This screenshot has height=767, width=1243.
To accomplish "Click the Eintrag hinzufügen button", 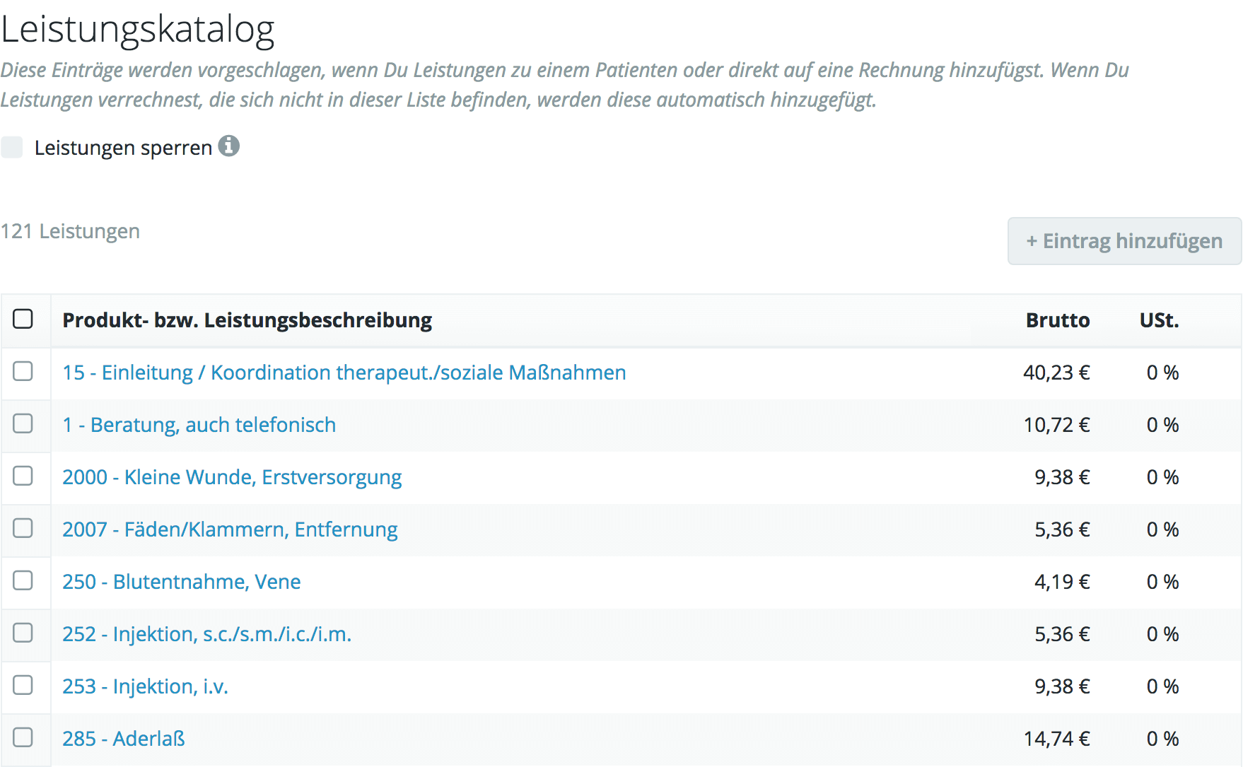I will pyautogui.click(x=1124, y=241).
